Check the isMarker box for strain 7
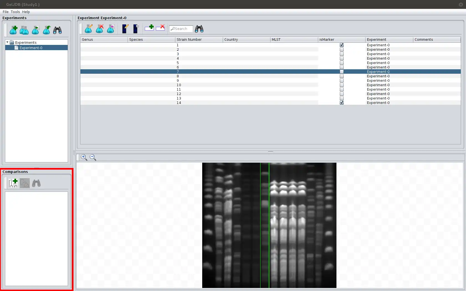466x291 pixels. pyautogui.click(x=342, y=72)
